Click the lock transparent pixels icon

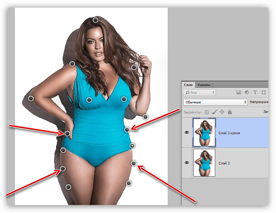[207, 112]
